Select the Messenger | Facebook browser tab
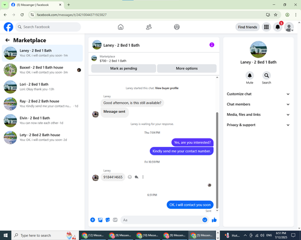301x240 pixels. [36, 5]
